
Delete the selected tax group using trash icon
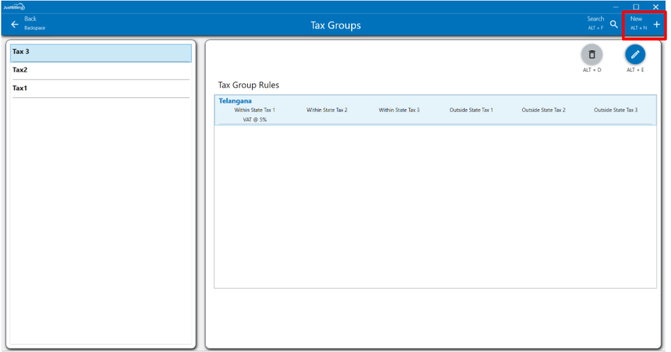pos(591,55)
